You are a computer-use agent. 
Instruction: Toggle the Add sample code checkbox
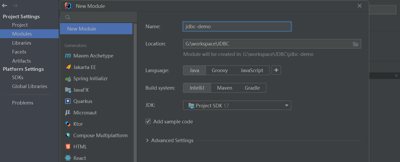point(148,121)
